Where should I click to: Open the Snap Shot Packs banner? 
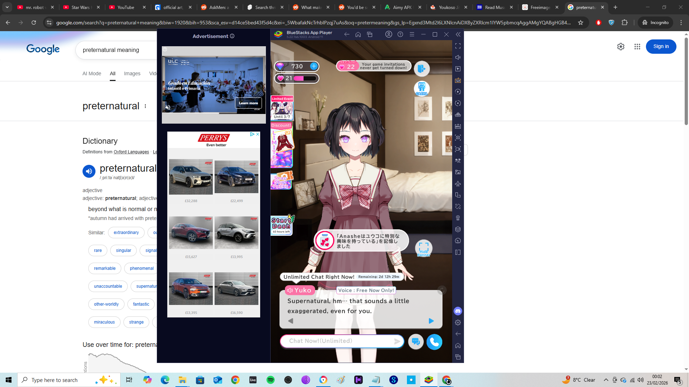282,180
